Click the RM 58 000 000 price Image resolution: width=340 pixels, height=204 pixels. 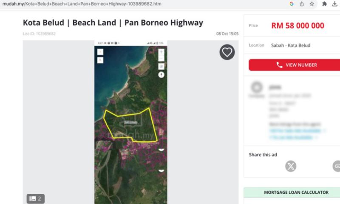(297, 25)
